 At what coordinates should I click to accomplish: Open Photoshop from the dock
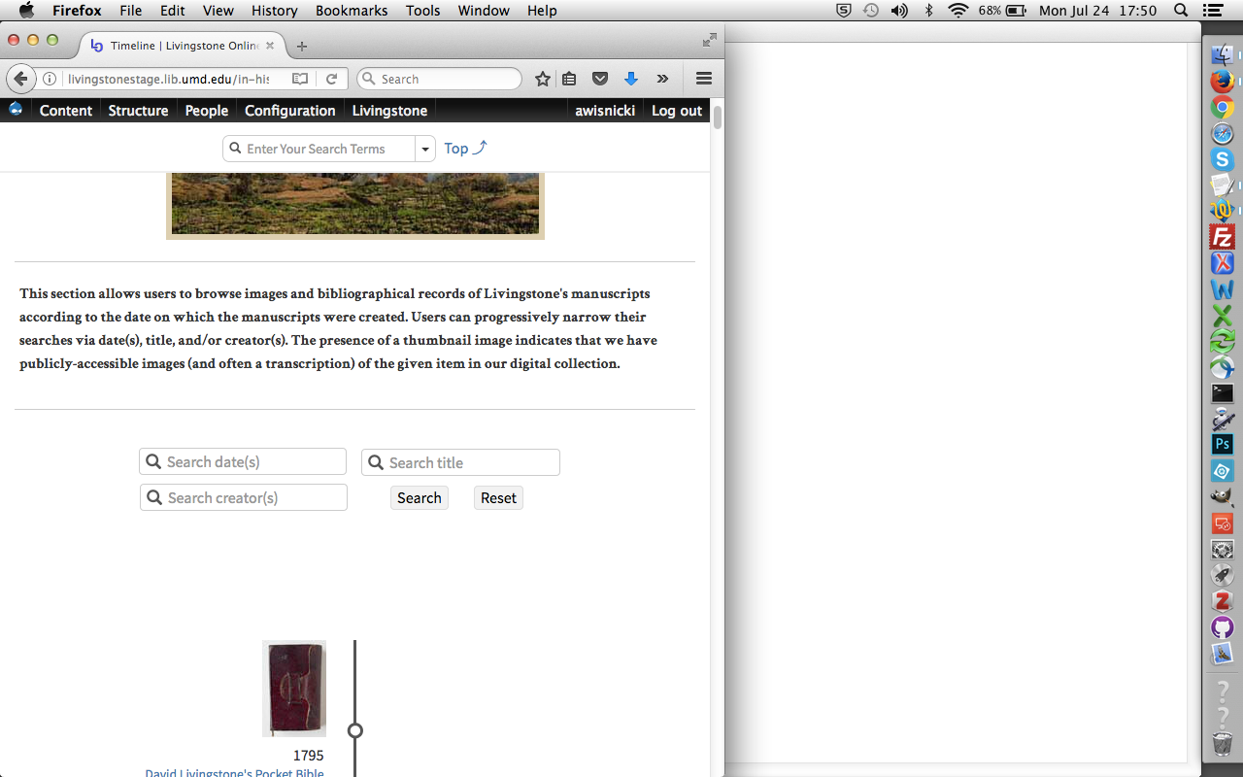[1222, 445]
